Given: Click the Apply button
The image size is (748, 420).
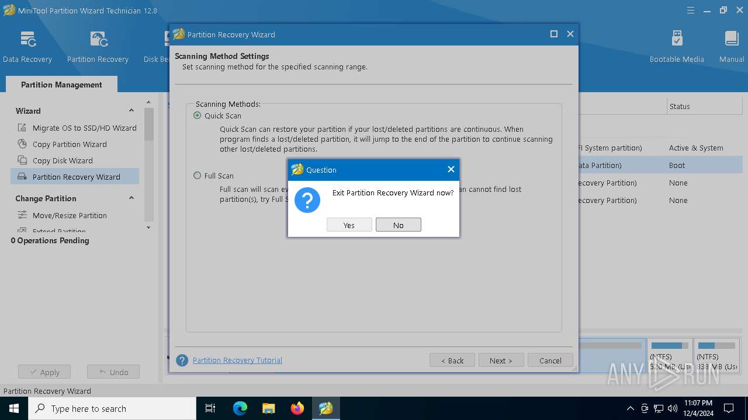Looking at the screenshot, I should click(x=44, y=372).
